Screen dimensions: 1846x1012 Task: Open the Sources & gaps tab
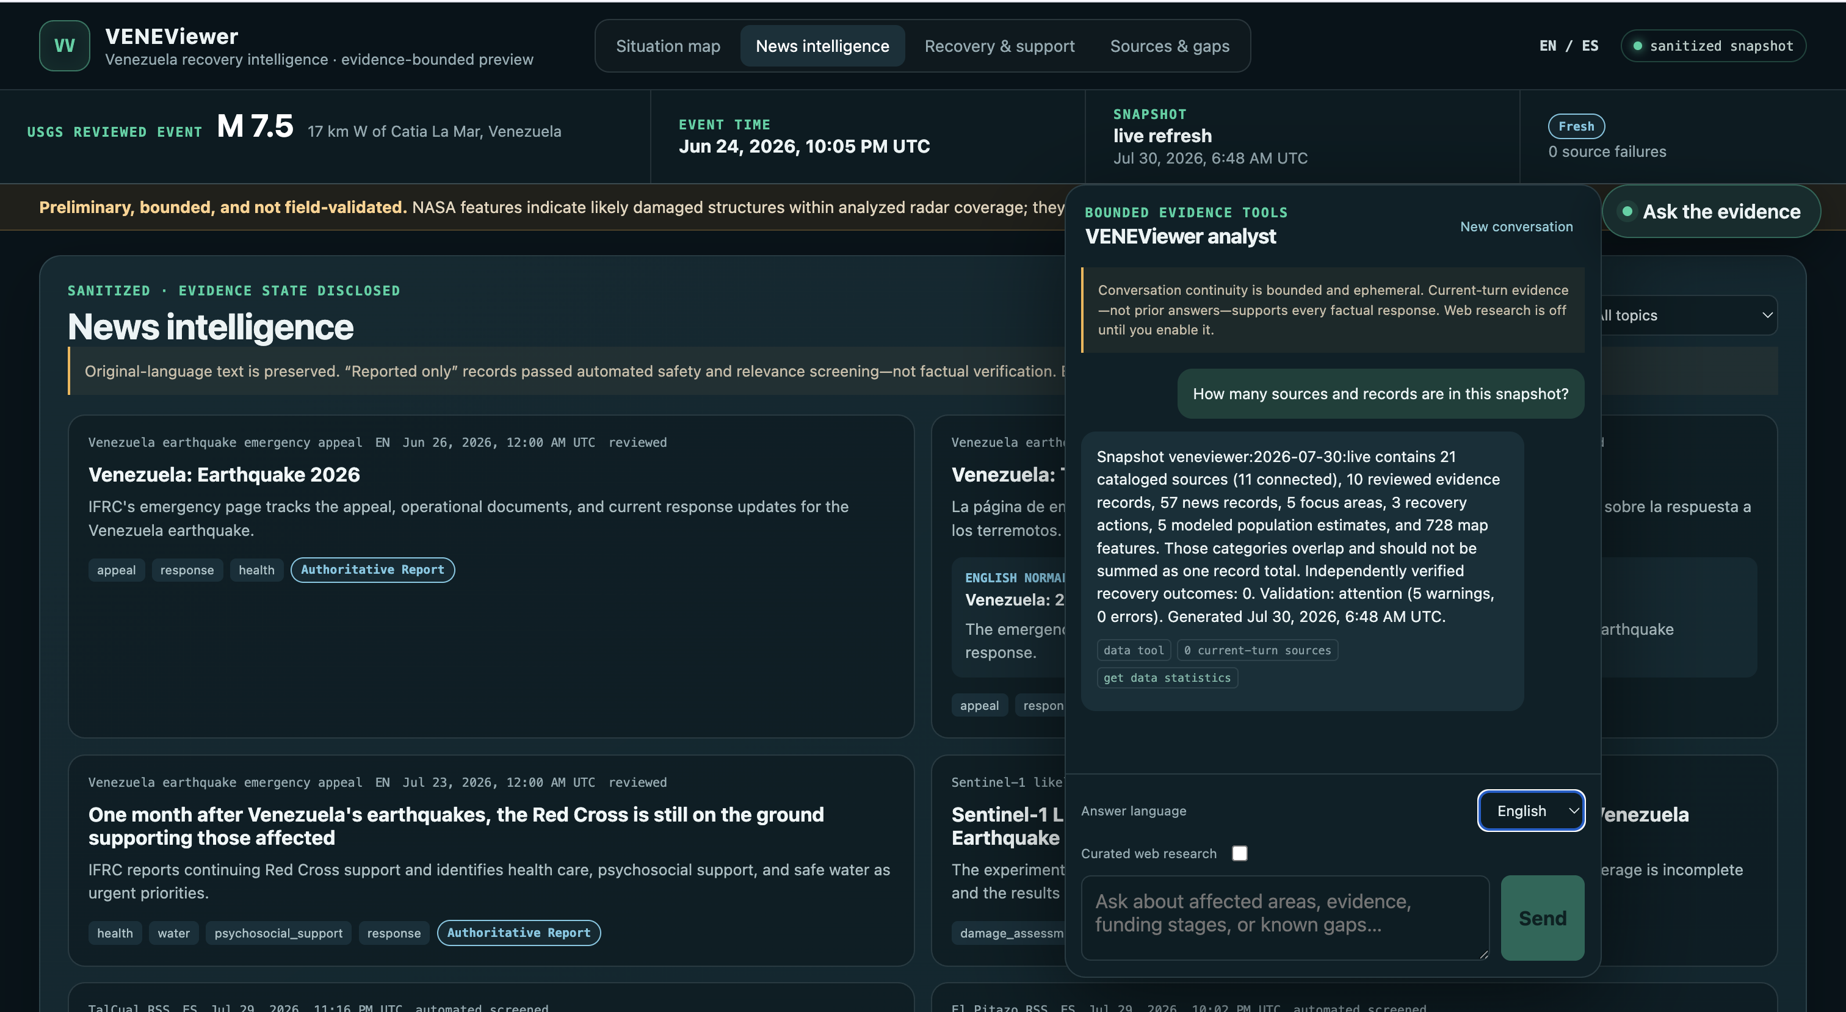pos(1170,46)
